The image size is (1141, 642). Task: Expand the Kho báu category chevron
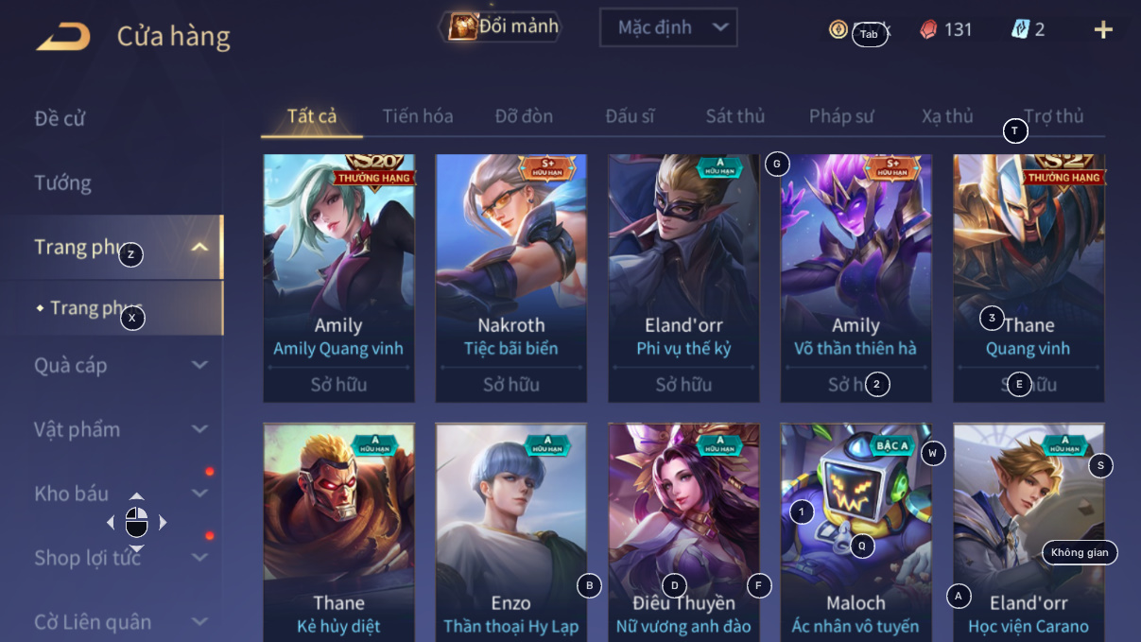click(199, 494)
